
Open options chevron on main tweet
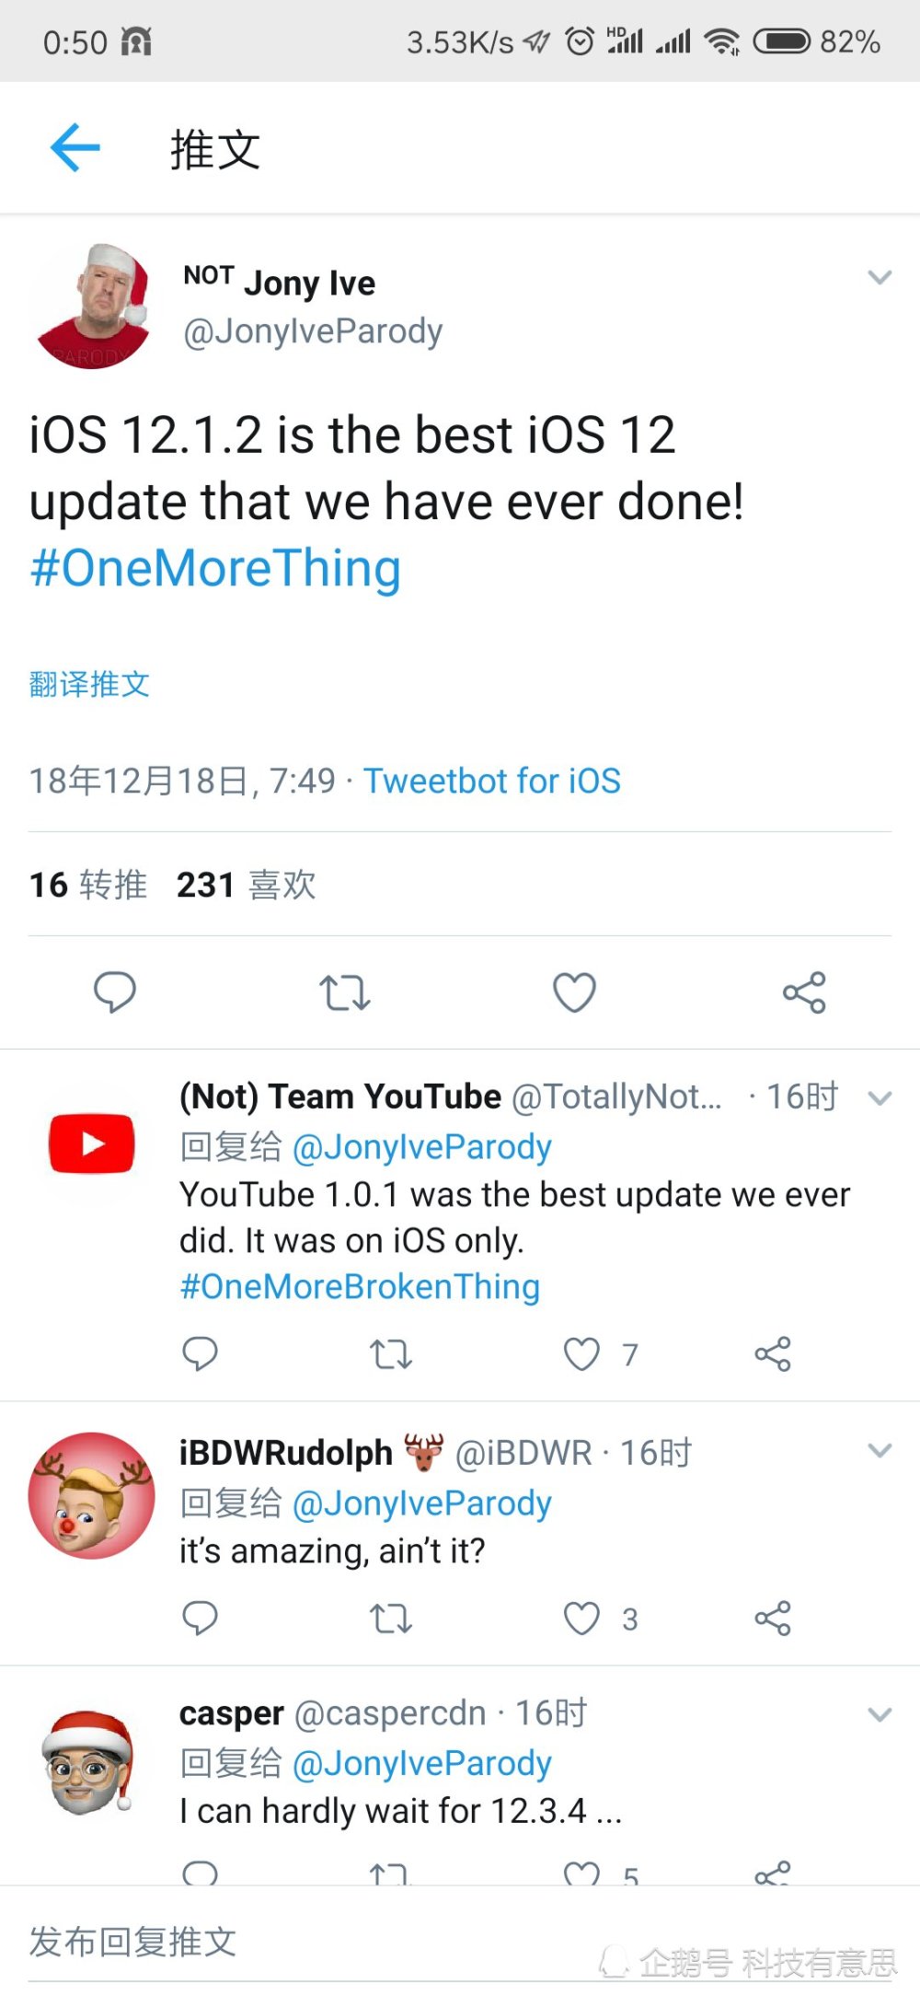coord(880,277)
